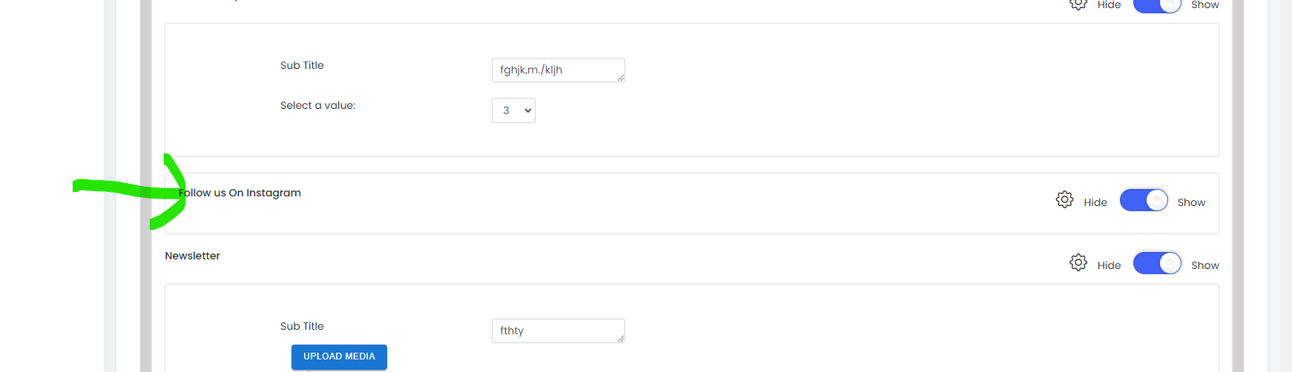Open the Select a value dropdown showing 3
This screenshot has width=1292, height=372.
pos(513,110)
